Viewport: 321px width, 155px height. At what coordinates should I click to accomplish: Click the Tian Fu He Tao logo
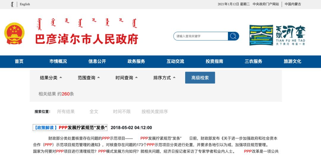pyautogui.click(x=277, y=35)
